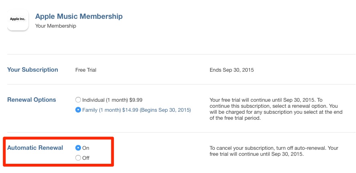Click the Free Trial subscription text
Viewport: 356px width, 173px height.
tap(86, 70)
